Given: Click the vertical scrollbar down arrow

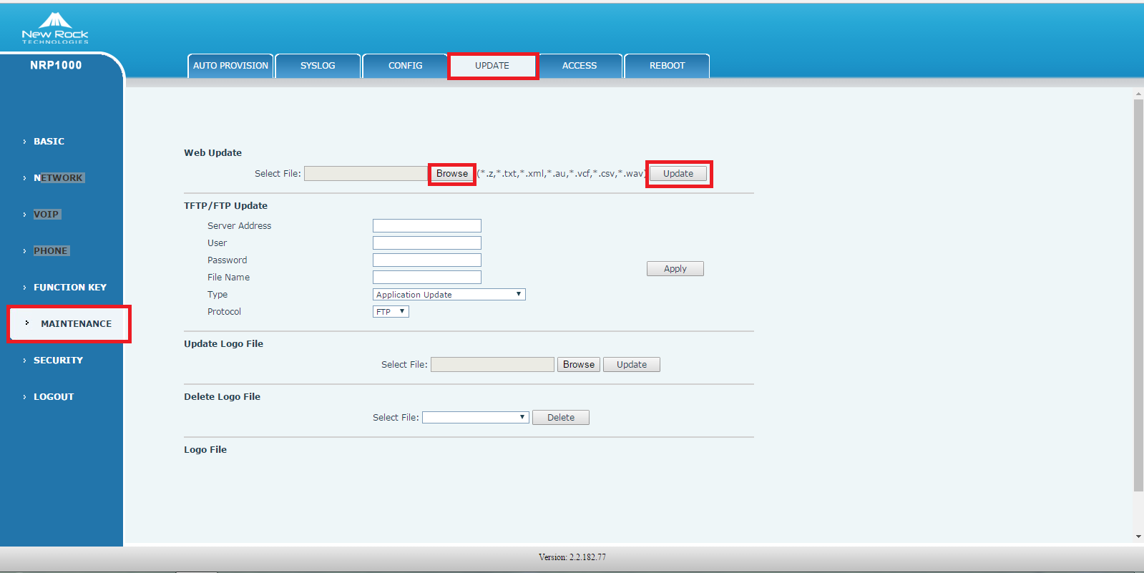Looking at the screenshot, I should click(x=1138, y=537).
